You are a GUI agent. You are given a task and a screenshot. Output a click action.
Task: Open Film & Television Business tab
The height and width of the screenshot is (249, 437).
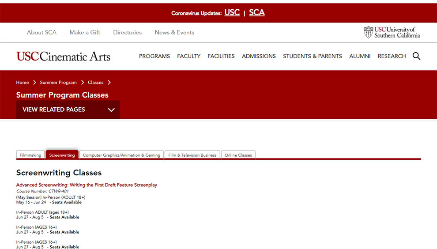click(192, 155)
